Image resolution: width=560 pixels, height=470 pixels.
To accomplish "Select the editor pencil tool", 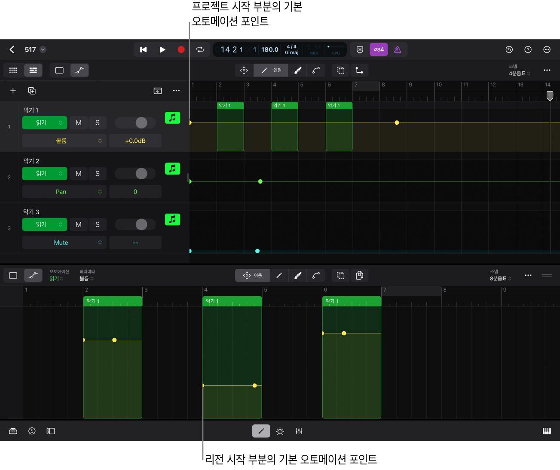I will click(x=279, y=275).
